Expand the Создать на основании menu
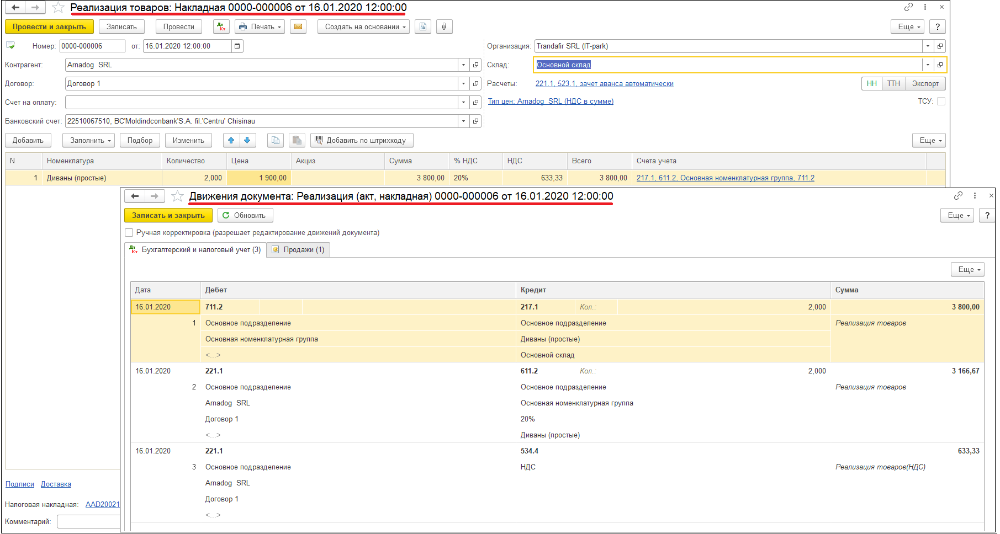The height and width of the screenshot is (534, 1000). click(363, 27)
